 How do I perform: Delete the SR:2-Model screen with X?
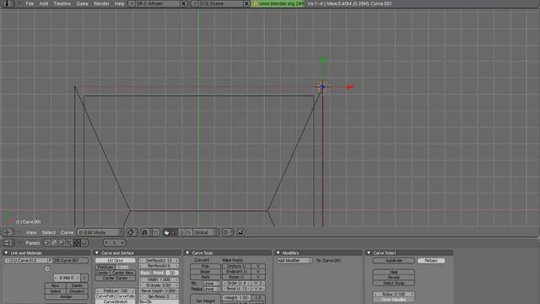tap(184, 3)
